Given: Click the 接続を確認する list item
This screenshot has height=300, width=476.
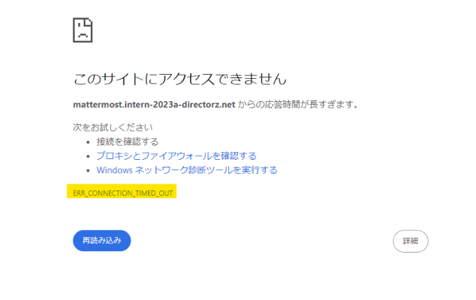Looking at the screenshot, I should [x=128, y=142].
